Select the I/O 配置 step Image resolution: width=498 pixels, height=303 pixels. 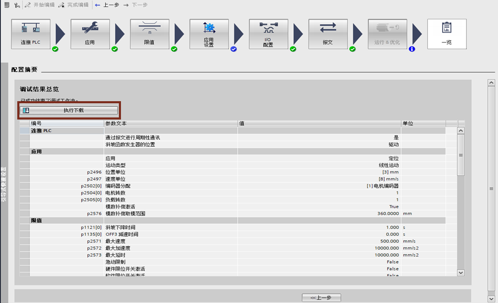(268, 34)
